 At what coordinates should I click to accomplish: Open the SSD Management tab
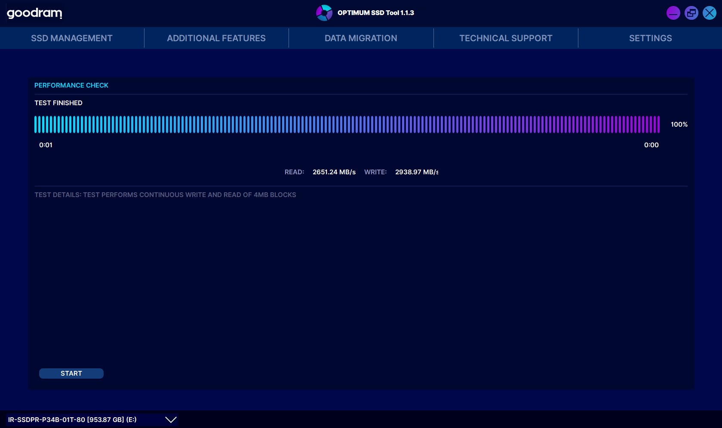72,38
